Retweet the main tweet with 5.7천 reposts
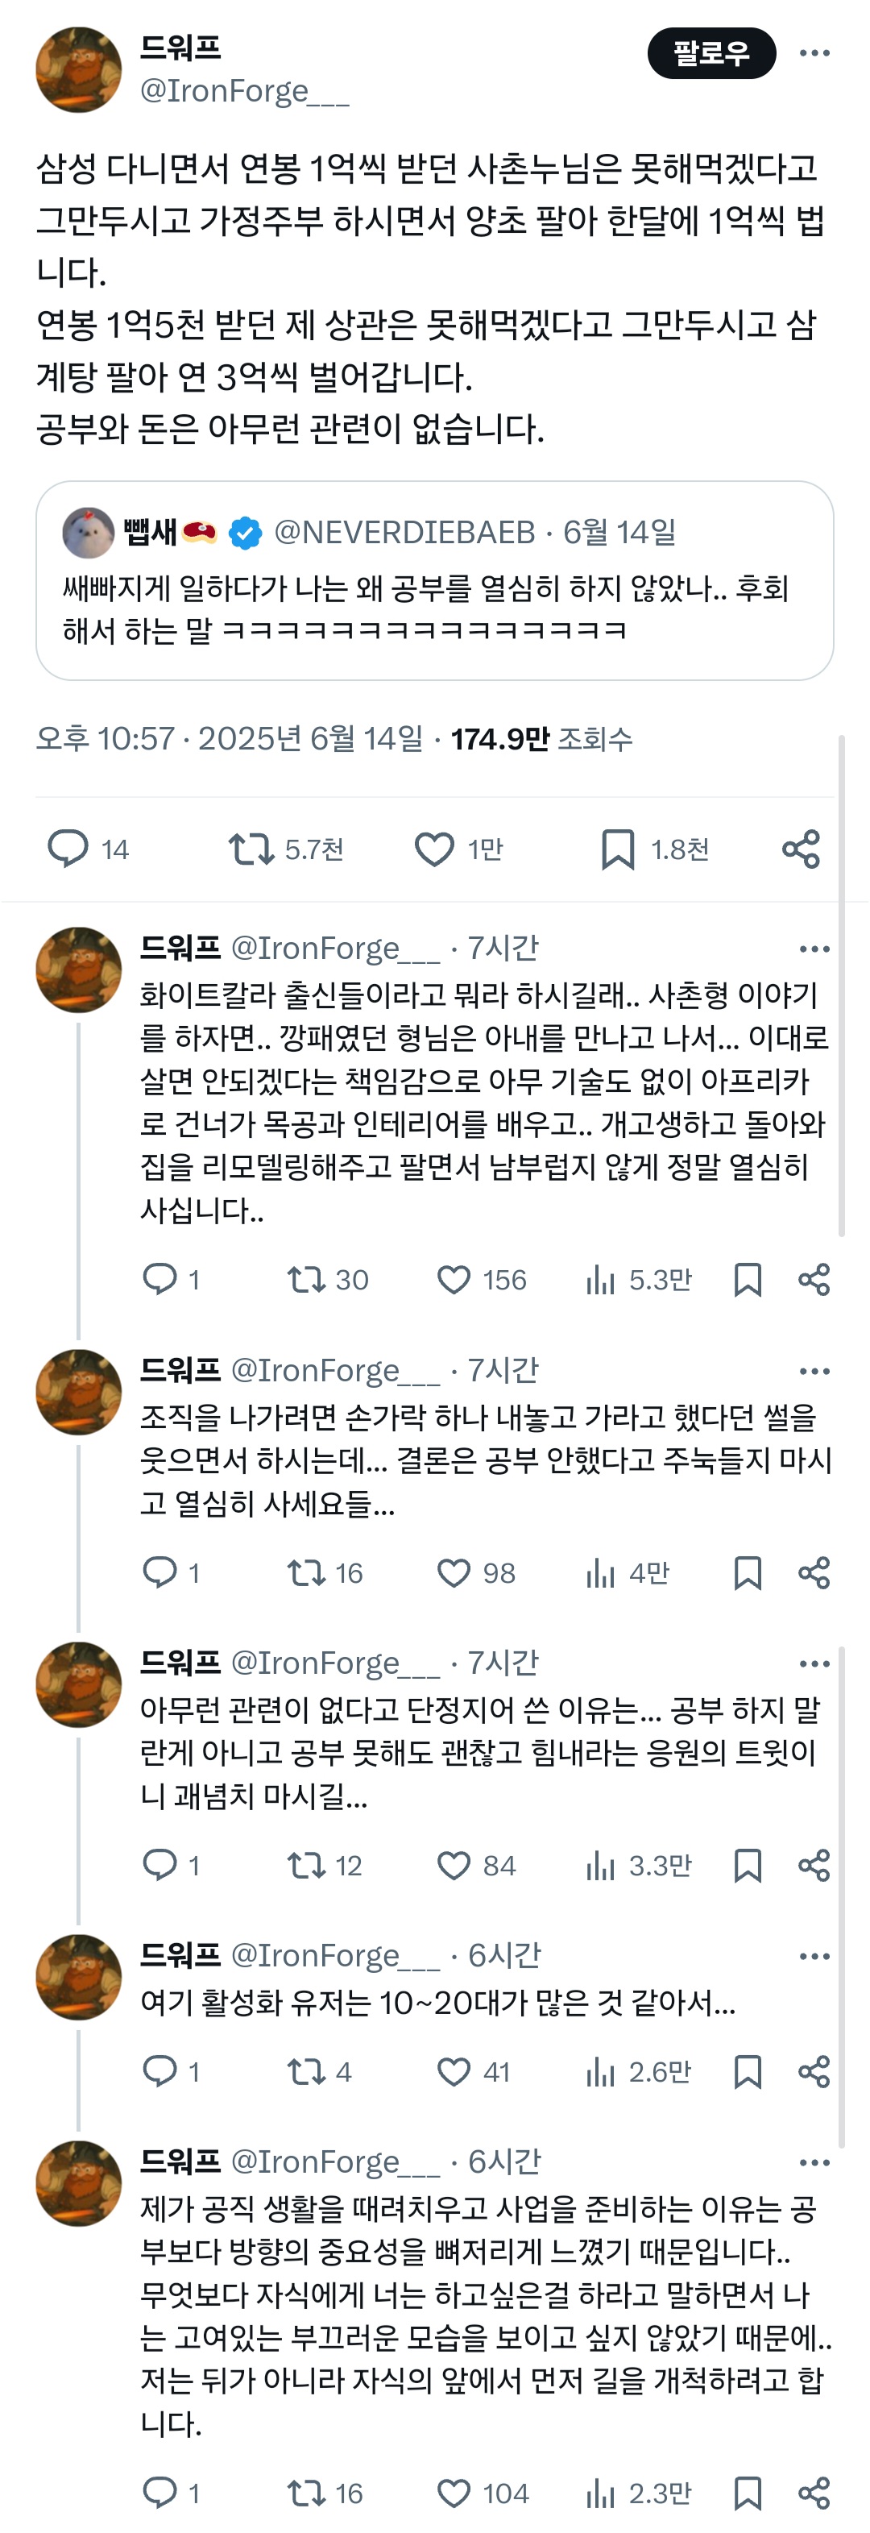The width and height of the screenshot is (870, 2533). pyautogui.click(x=251, y=849)
